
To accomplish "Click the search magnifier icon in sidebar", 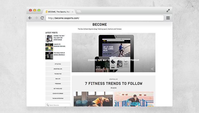I will pyautogui.click(x=47, y=105).
